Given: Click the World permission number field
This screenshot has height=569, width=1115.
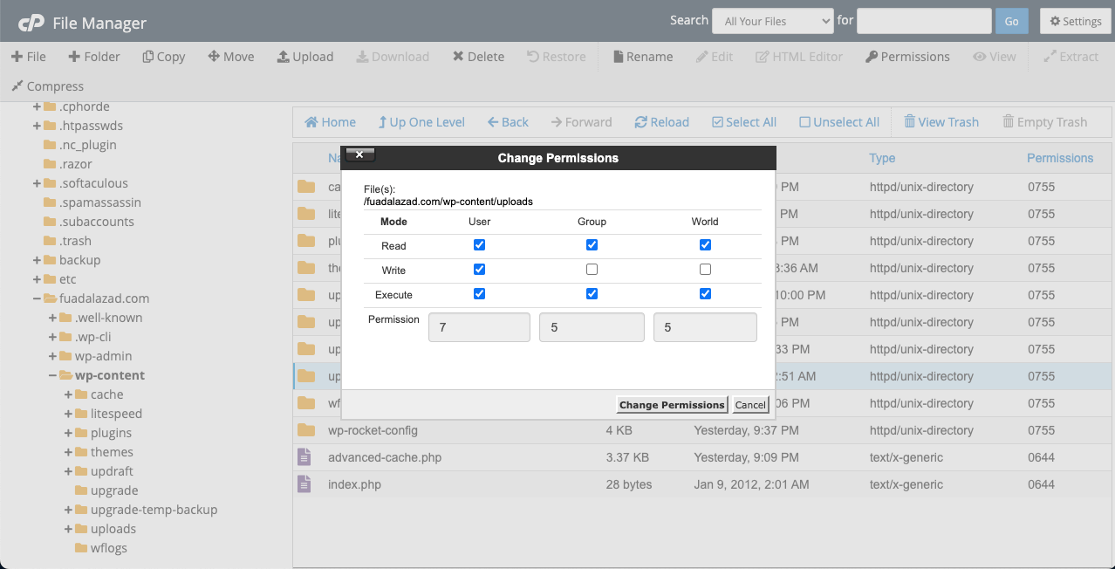Looking at the screenshot, I should (705, 327).
